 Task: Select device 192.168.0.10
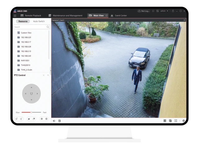coord(26,51)
